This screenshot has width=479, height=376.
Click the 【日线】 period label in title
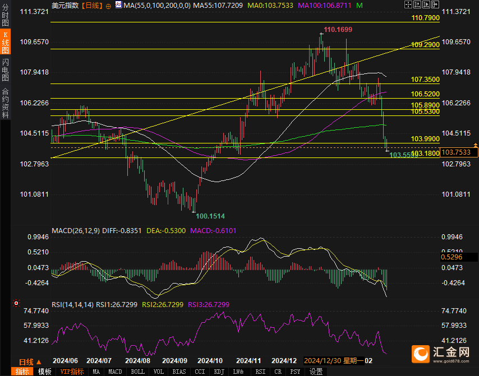[92, 6]
